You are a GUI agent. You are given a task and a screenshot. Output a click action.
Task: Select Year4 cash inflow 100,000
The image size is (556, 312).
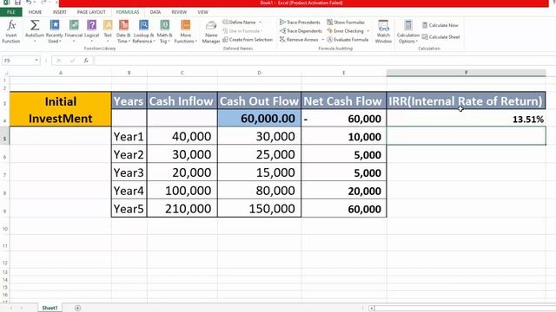click(182, 191)
